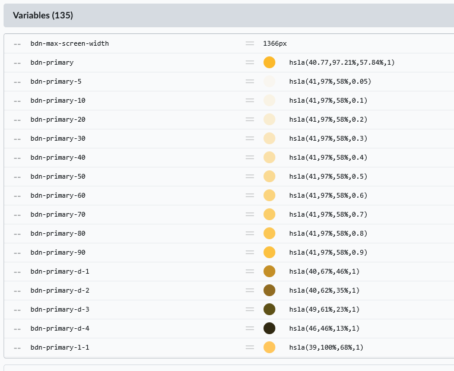Edit the hsla(41,97%,58%,0.3) value
The width and height of the screenshot is (454, 371).
[x=328, y=138]
